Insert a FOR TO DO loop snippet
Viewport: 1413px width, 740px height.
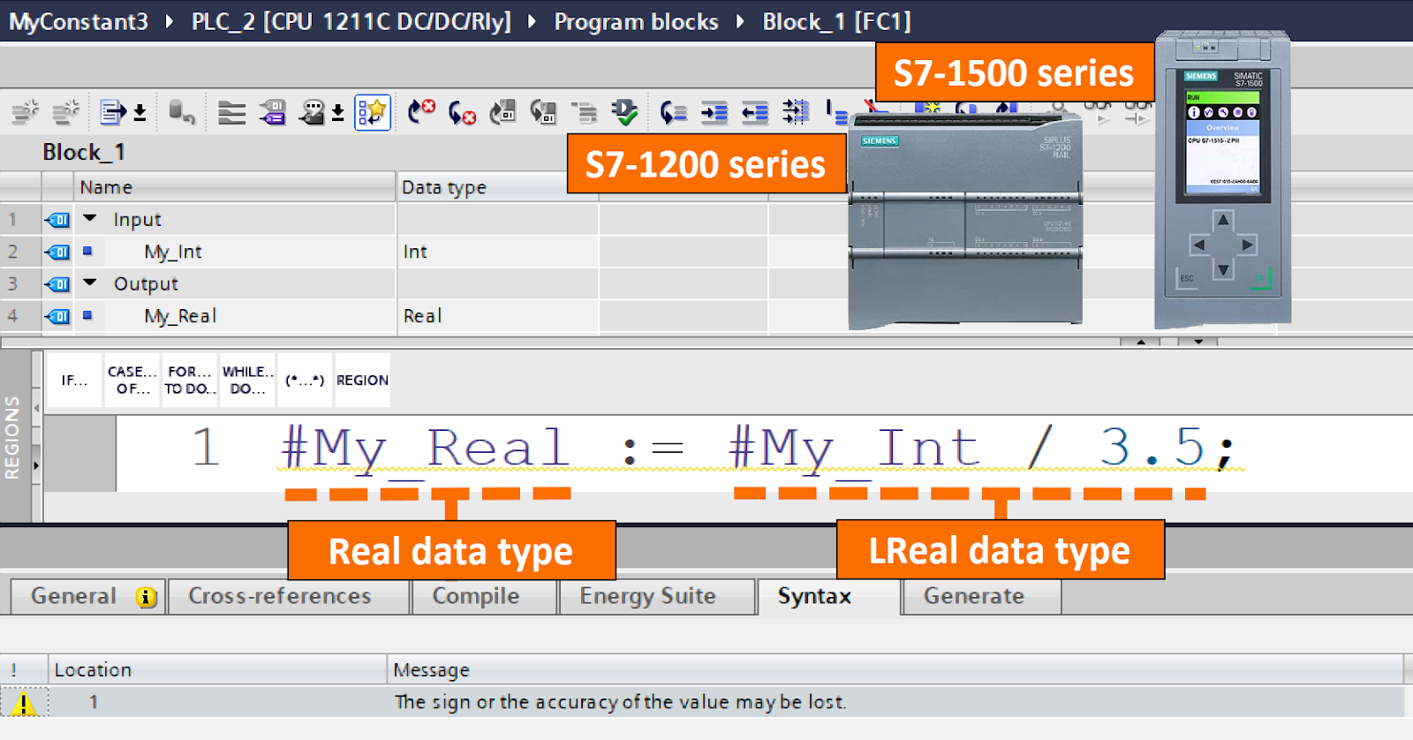pos(190,381)
